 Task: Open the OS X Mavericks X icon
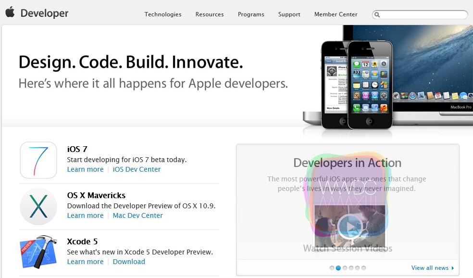coord(38,206)
